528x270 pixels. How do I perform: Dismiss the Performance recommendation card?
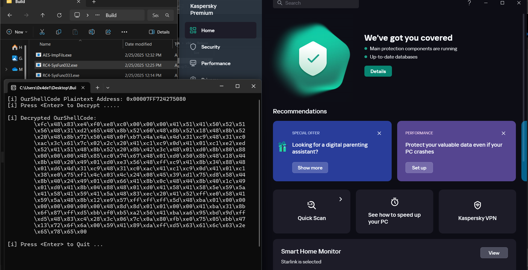coord(503,133)
